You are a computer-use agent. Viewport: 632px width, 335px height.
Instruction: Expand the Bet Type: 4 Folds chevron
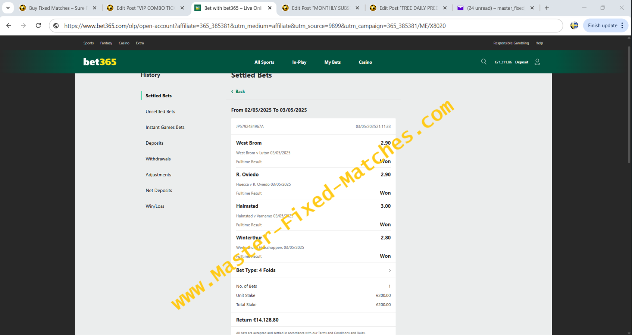tap(389, 270)
